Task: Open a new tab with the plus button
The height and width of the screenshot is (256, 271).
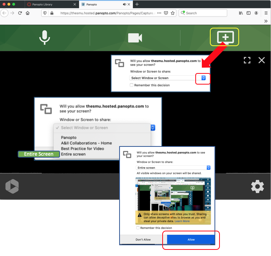Action: point(137,4)
